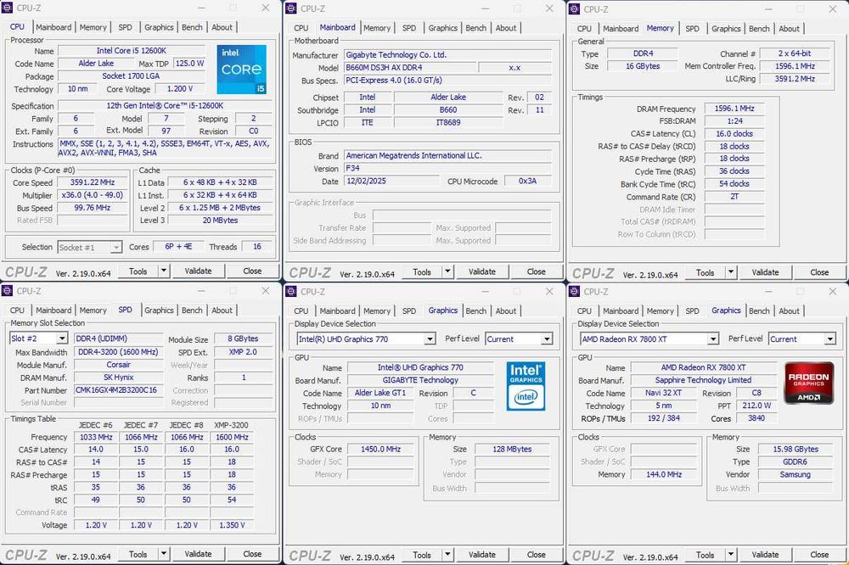849x565 pixels.
Task: Click Tools button in the CPU tab window
Action: click(138, 271)
